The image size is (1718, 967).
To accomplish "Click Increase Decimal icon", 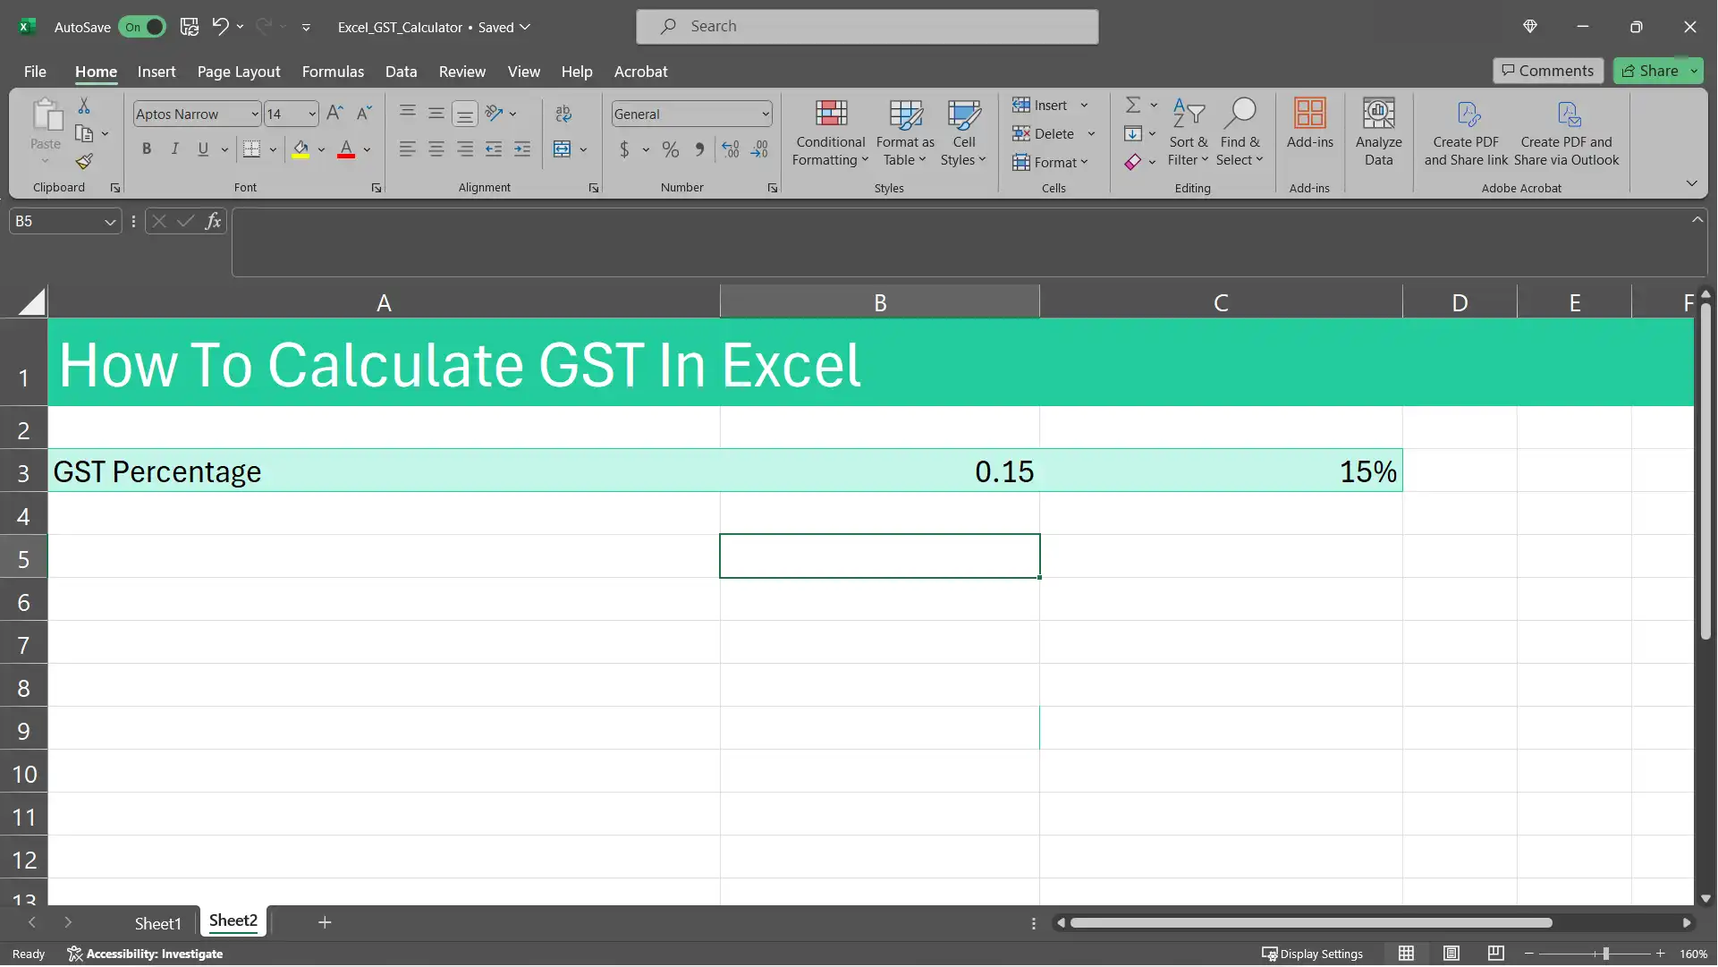I will tap(731, 150).
